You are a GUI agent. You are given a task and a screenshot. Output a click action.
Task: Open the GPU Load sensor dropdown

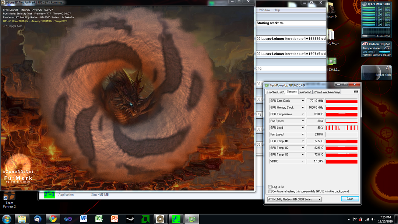click(303, 128)
